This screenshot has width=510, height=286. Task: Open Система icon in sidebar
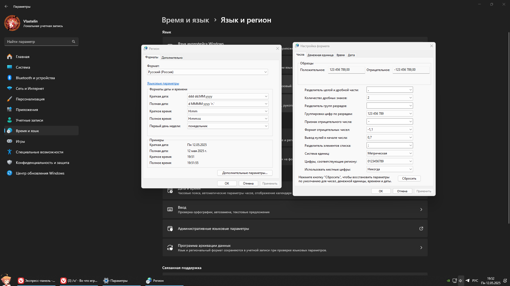pyautogui.click(x=10, y=67)
